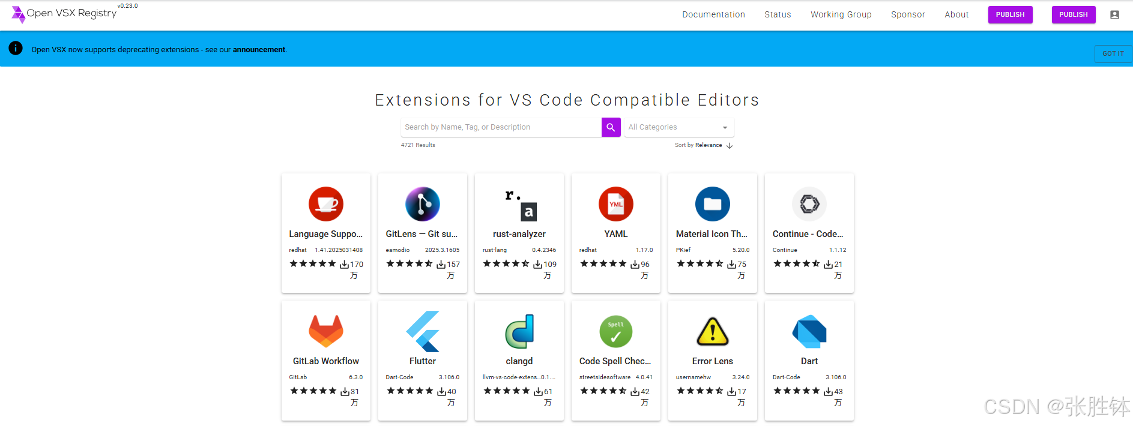This screenshot has height=426, width=1133.
Task: Click the Code Spell Checker icon
Action: tap(616, 331)
